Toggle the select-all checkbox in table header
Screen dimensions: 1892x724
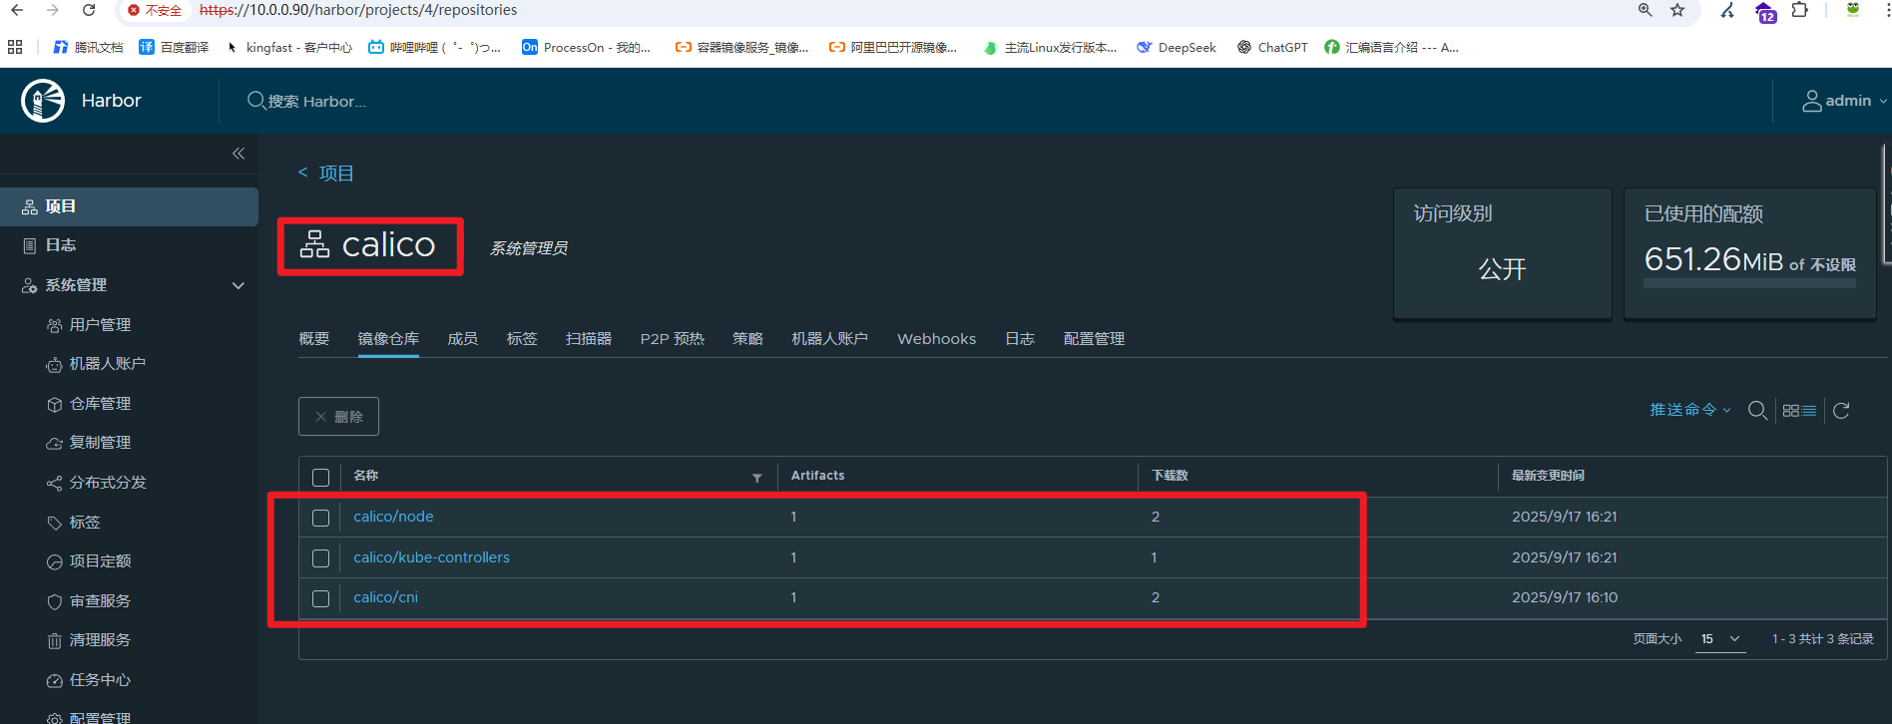(x=320, y=478)
